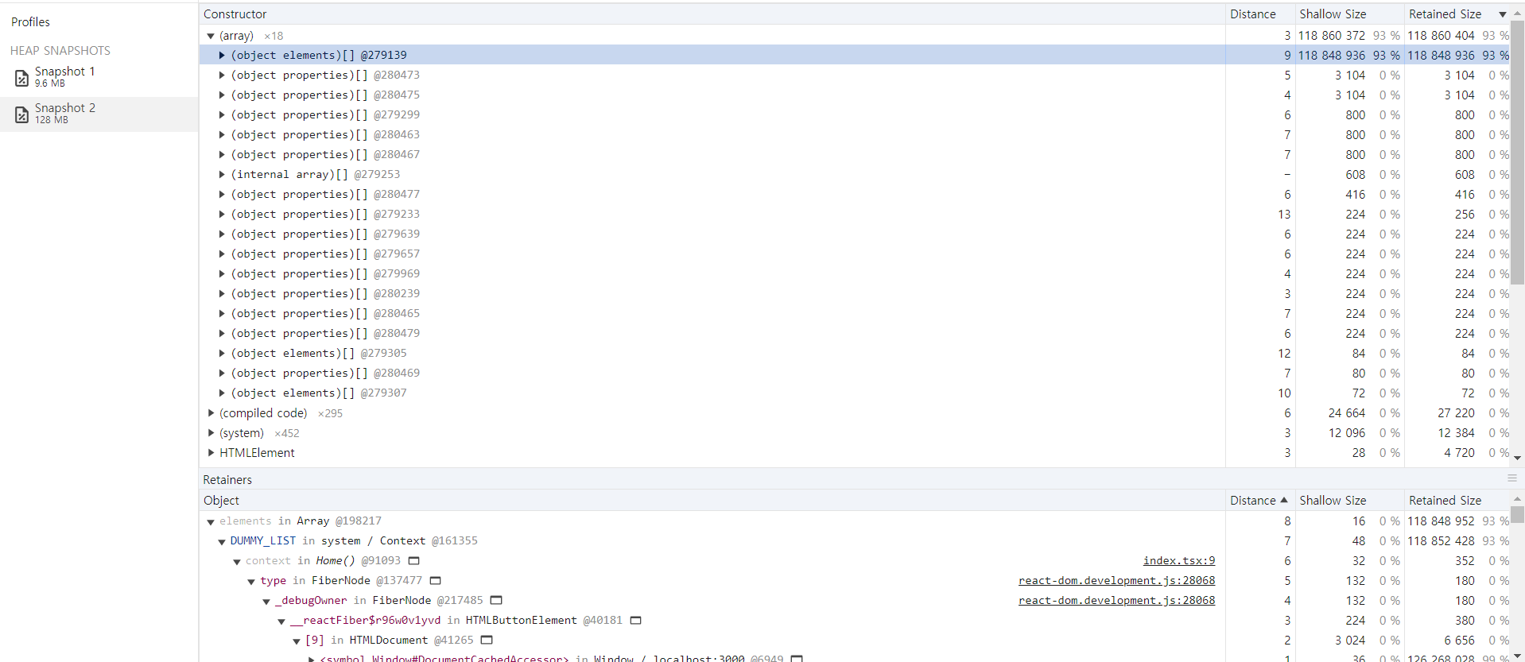The height and width of the screenshot is (662, 1525).
Task: Click the Profiles sidebar title
Action: coord(30,22)
